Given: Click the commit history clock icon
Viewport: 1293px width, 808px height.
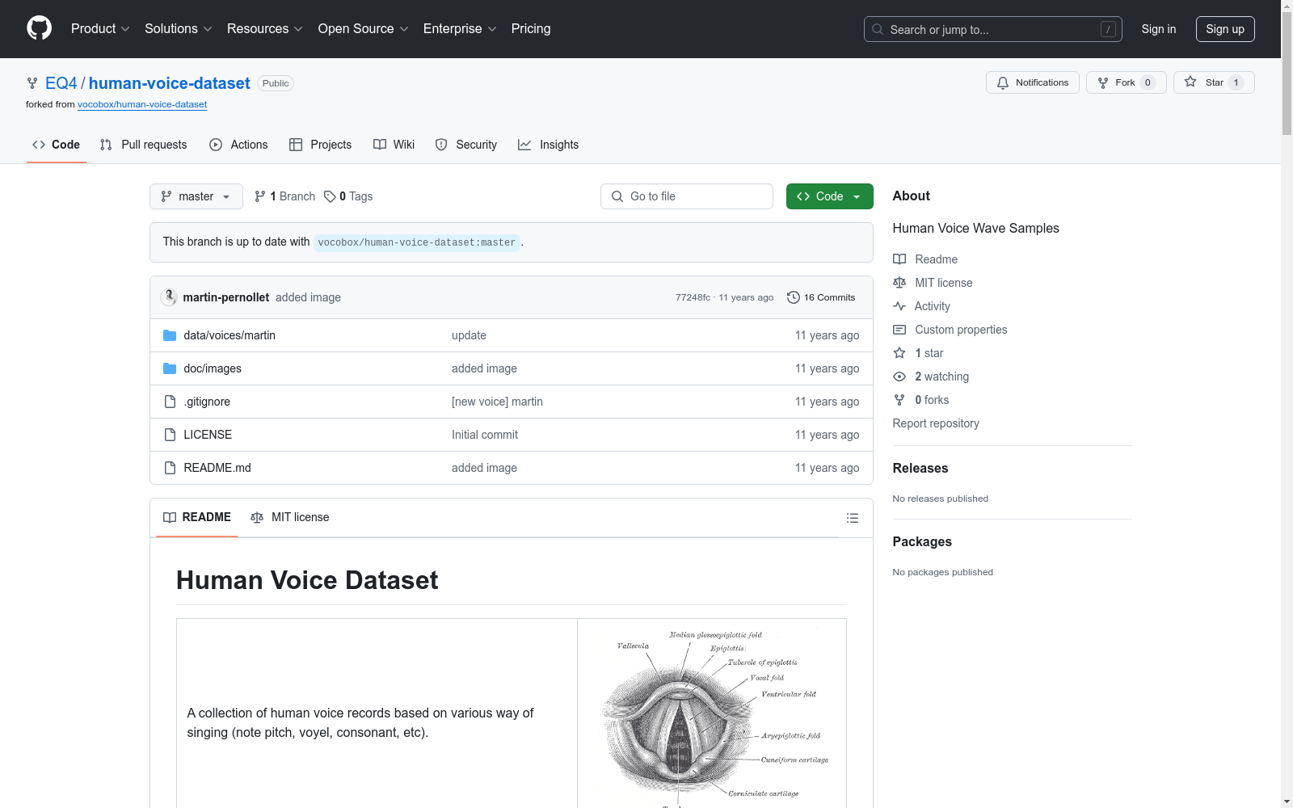Looking at the screenshot, I should pyautogui.click(x=794, y=297).
